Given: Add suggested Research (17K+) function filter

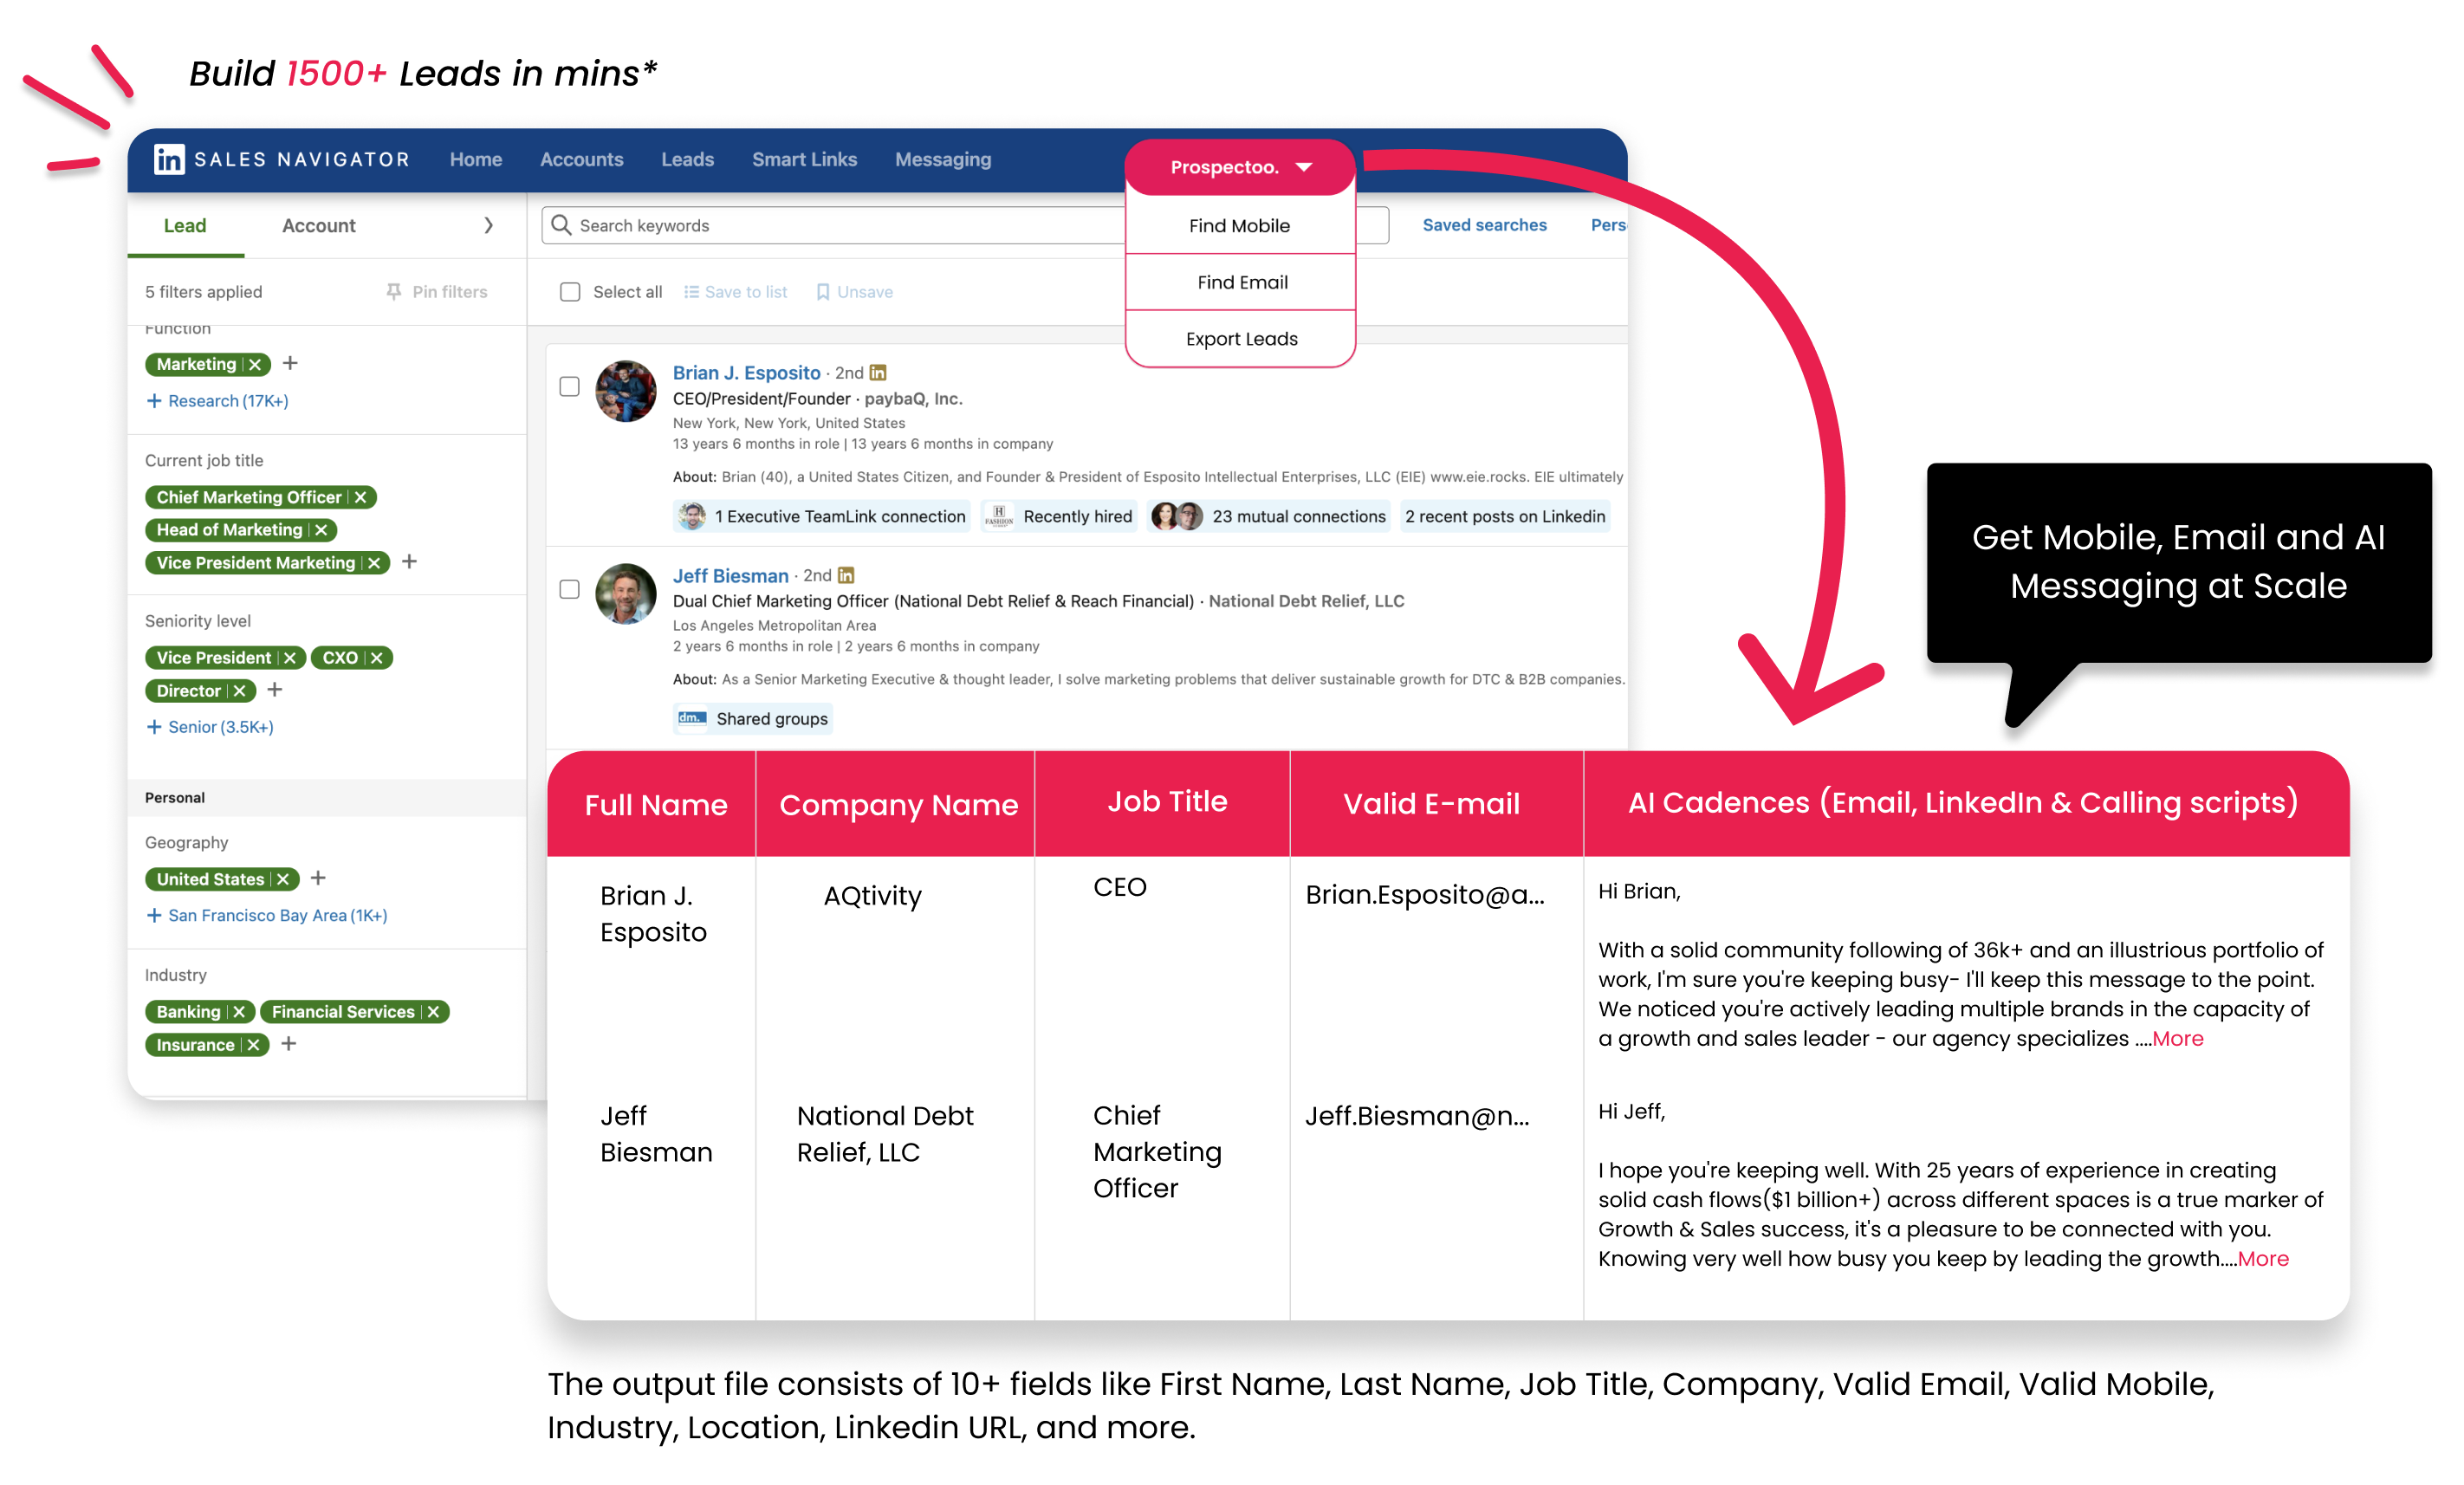Looking at the screenshot, I should [218, 401].
